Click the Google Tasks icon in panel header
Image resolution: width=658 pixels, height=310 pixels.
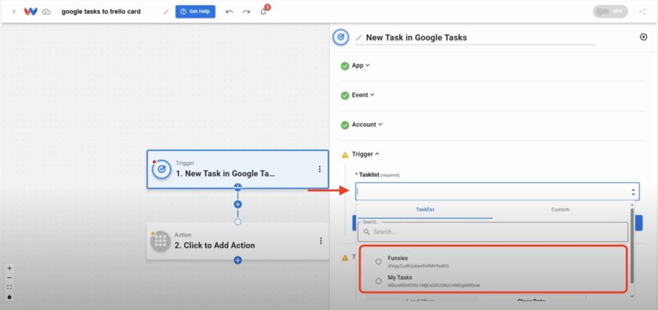point(341,37)
